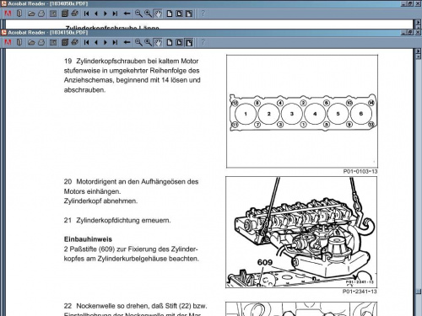This screenshot has width=422, height=316.
Task: Toggle the hand tool in 1034150x.PDF toolbar
Action: [x=158, y=42]
